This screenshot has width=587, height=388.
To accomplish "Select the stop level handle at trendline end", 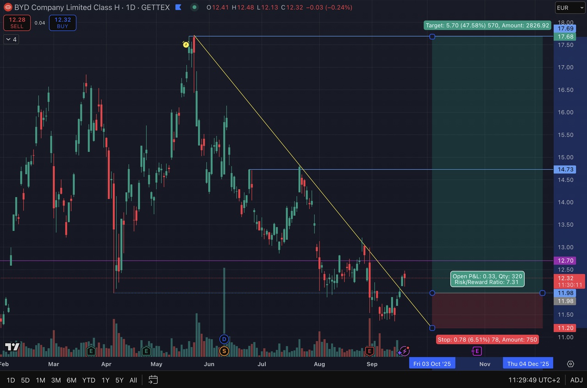I will (x=432, y=327).
